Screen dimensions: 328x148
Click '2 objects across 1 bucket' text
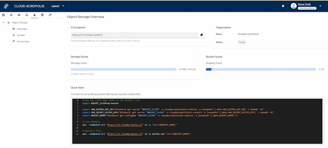(x=82, y=74)
